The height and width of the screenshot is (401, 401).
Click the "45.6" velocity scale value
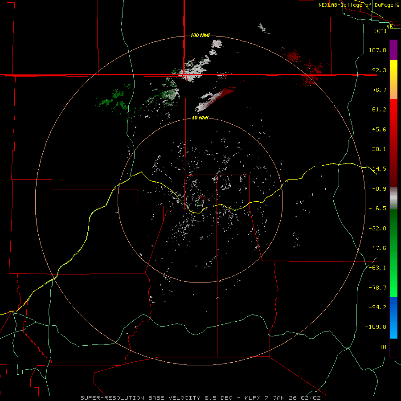tap(379, 129)
